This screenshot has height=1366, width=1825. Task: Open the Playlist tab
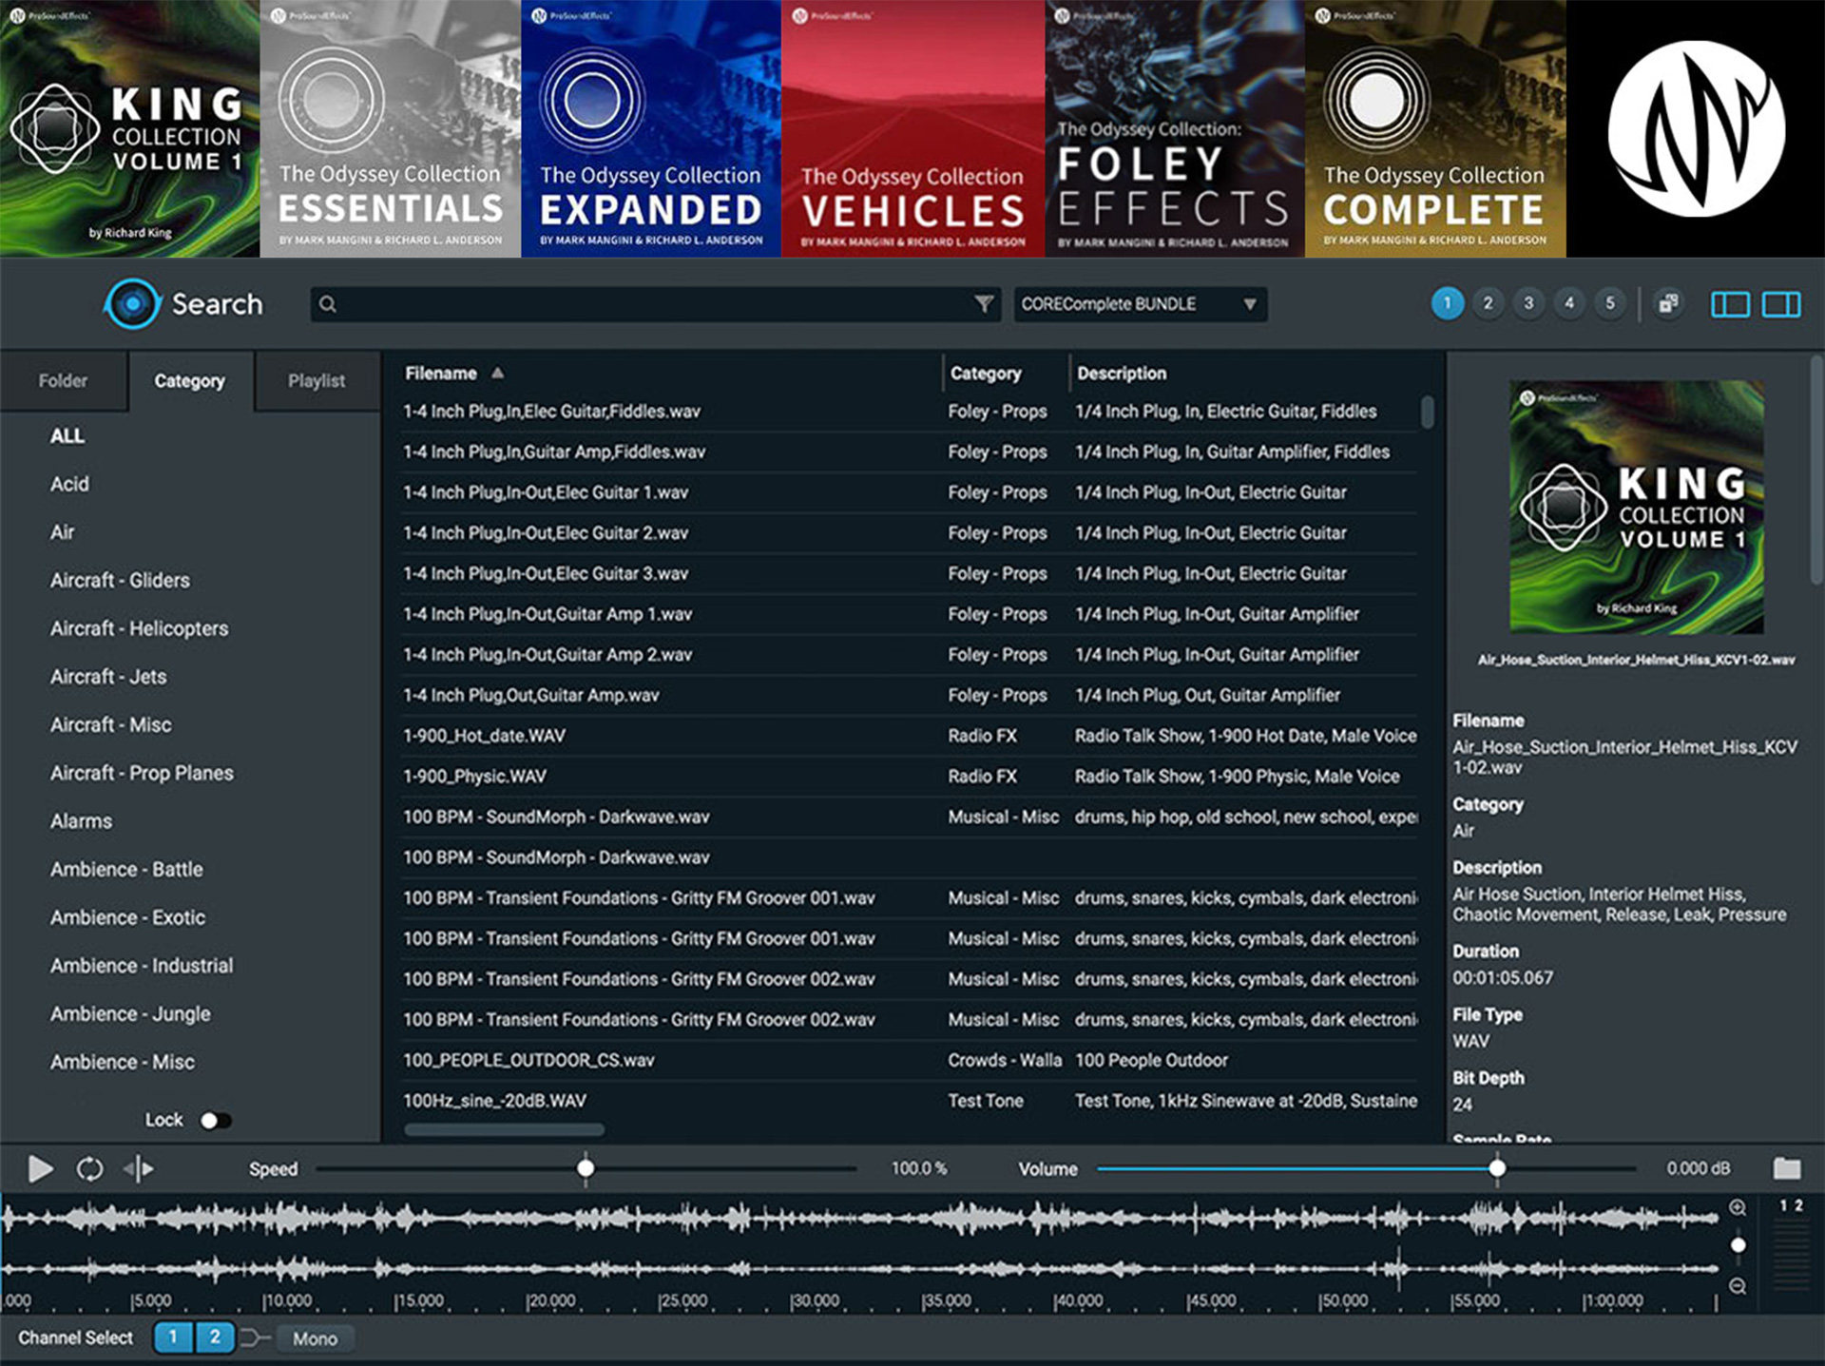[x=317, y=380]
